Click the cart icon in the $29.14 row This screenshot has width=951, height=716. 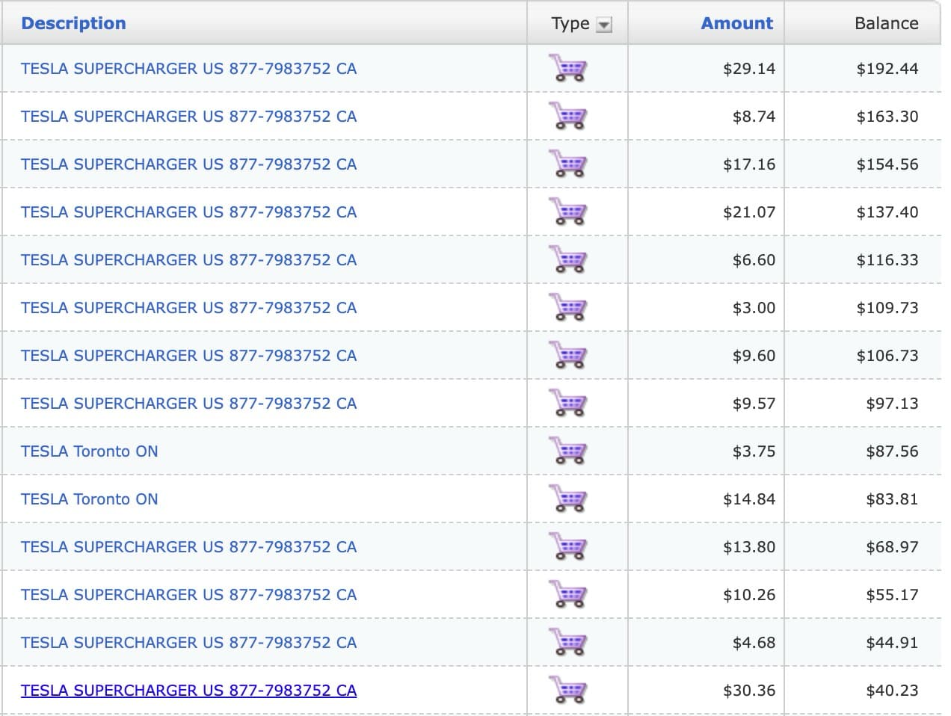[x=567, y=69]
